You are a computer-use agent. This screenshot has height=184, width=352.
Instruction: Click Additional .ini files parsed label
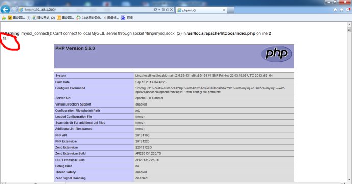[x=74, y=129]
